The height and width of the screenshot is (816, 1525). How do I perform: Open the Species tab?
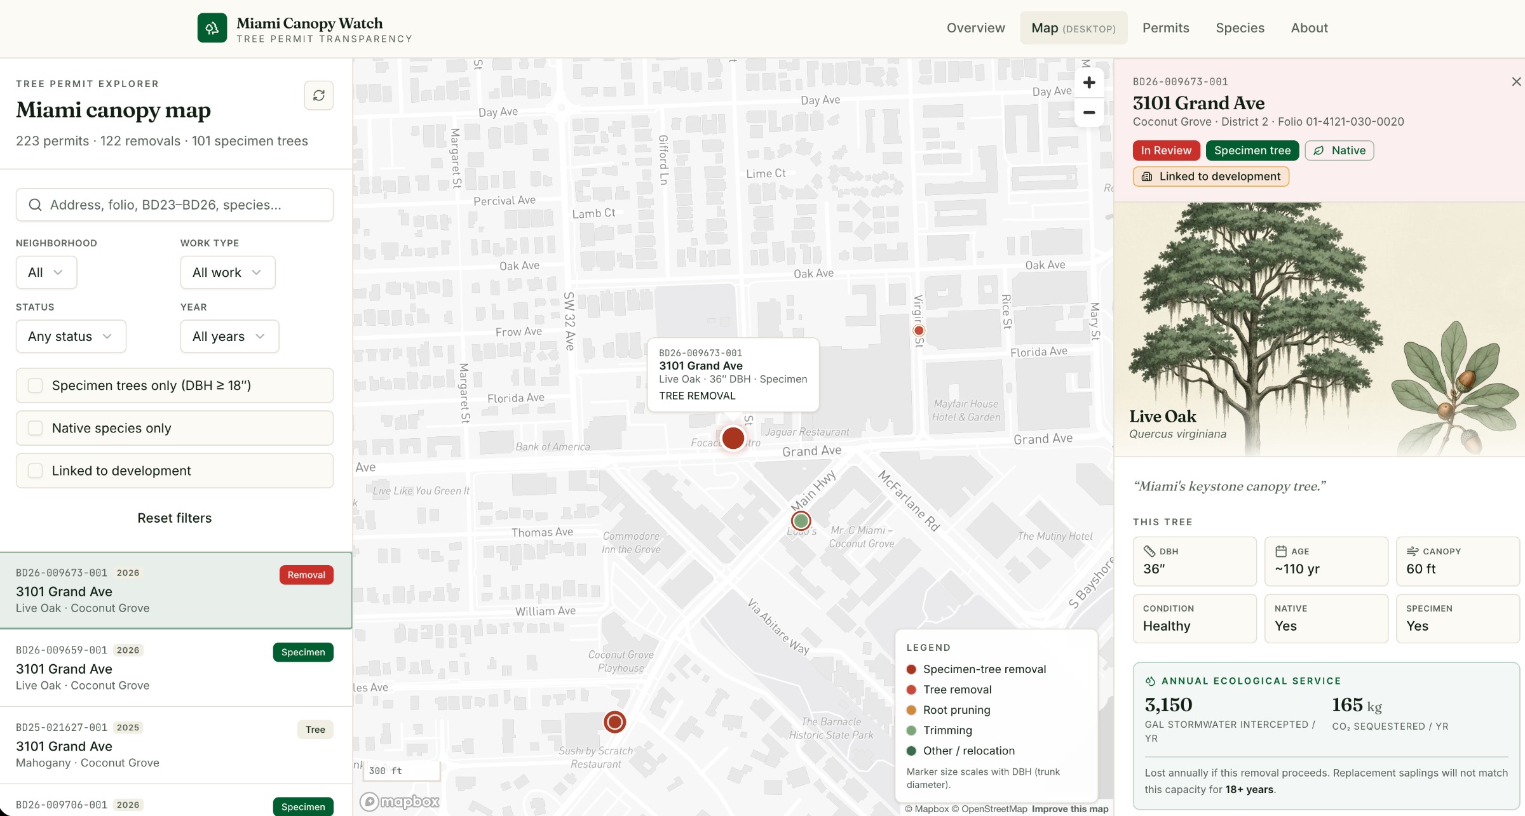[x=1240, y=28]
